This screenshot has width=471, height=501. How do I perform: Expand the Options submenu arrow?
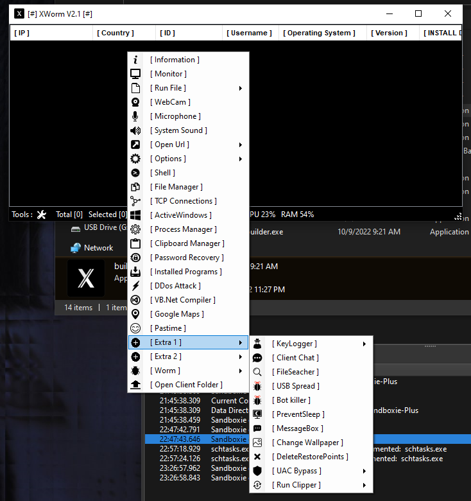(x=241, y=159)
